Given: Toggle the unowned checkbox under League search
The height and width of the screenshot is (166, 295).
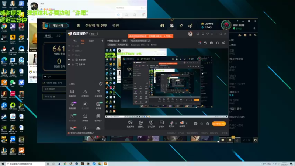Looking at the screenshot, I should tap(44, 83).
